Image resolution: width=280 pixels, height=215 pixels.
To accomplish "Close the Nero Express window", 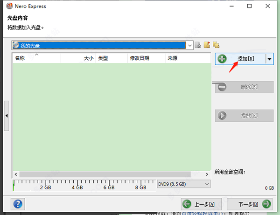I will pyautogui.click(x=267, y=6).
